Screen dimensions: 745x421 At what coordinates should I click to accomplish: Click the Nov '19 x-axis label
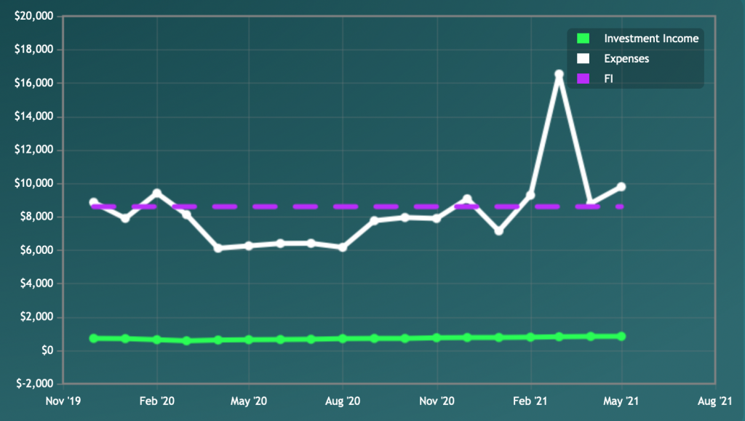coord(64,401)
